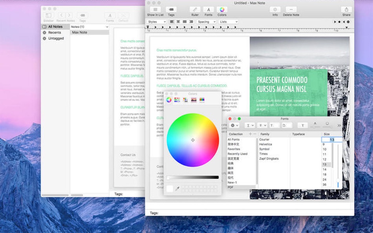Click the text shadow T button in Fonts
The width and height of the screenshot is (373, 233).
[x=303, y=125]
